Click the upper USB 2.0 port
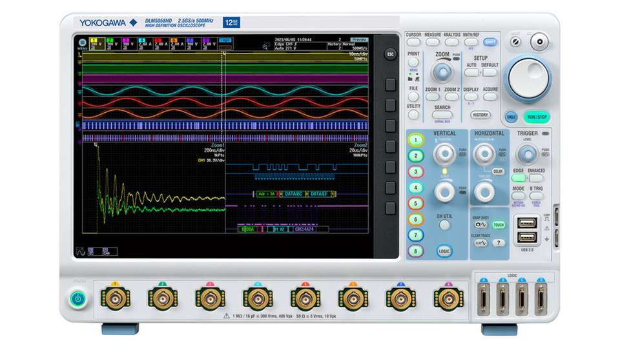Viewport: 620px width, 348px height. click(x=527, y=224)
